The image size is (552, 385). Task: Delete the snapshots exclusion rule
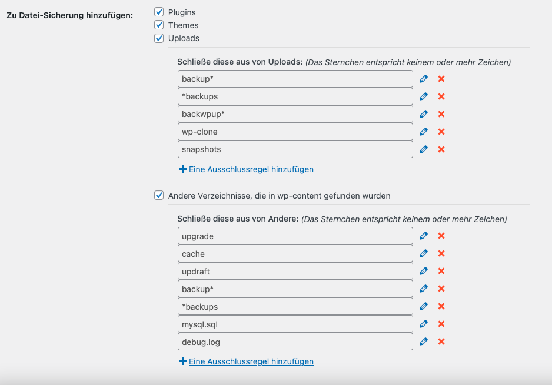tap(441, 149)
